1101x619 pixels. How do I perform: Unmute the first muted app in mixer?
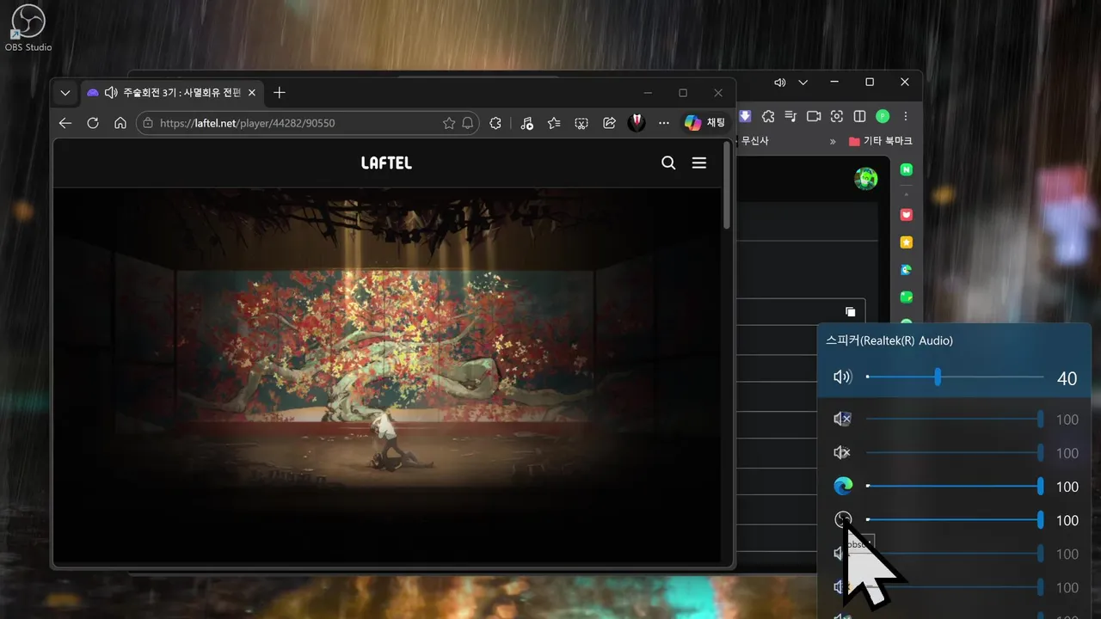point(843,420)
